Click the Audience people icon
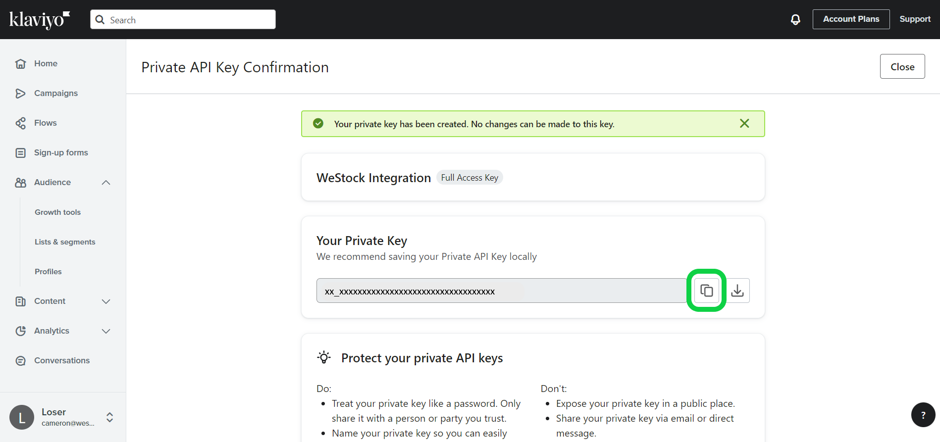The width and height of the screenshot is (940, 442). click(x=20, y=182)
